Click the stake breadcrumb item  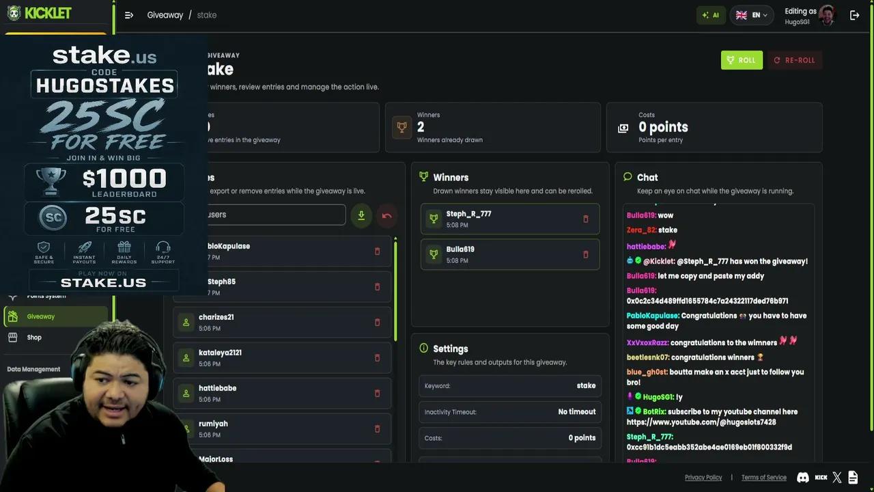tap(207, 15)
